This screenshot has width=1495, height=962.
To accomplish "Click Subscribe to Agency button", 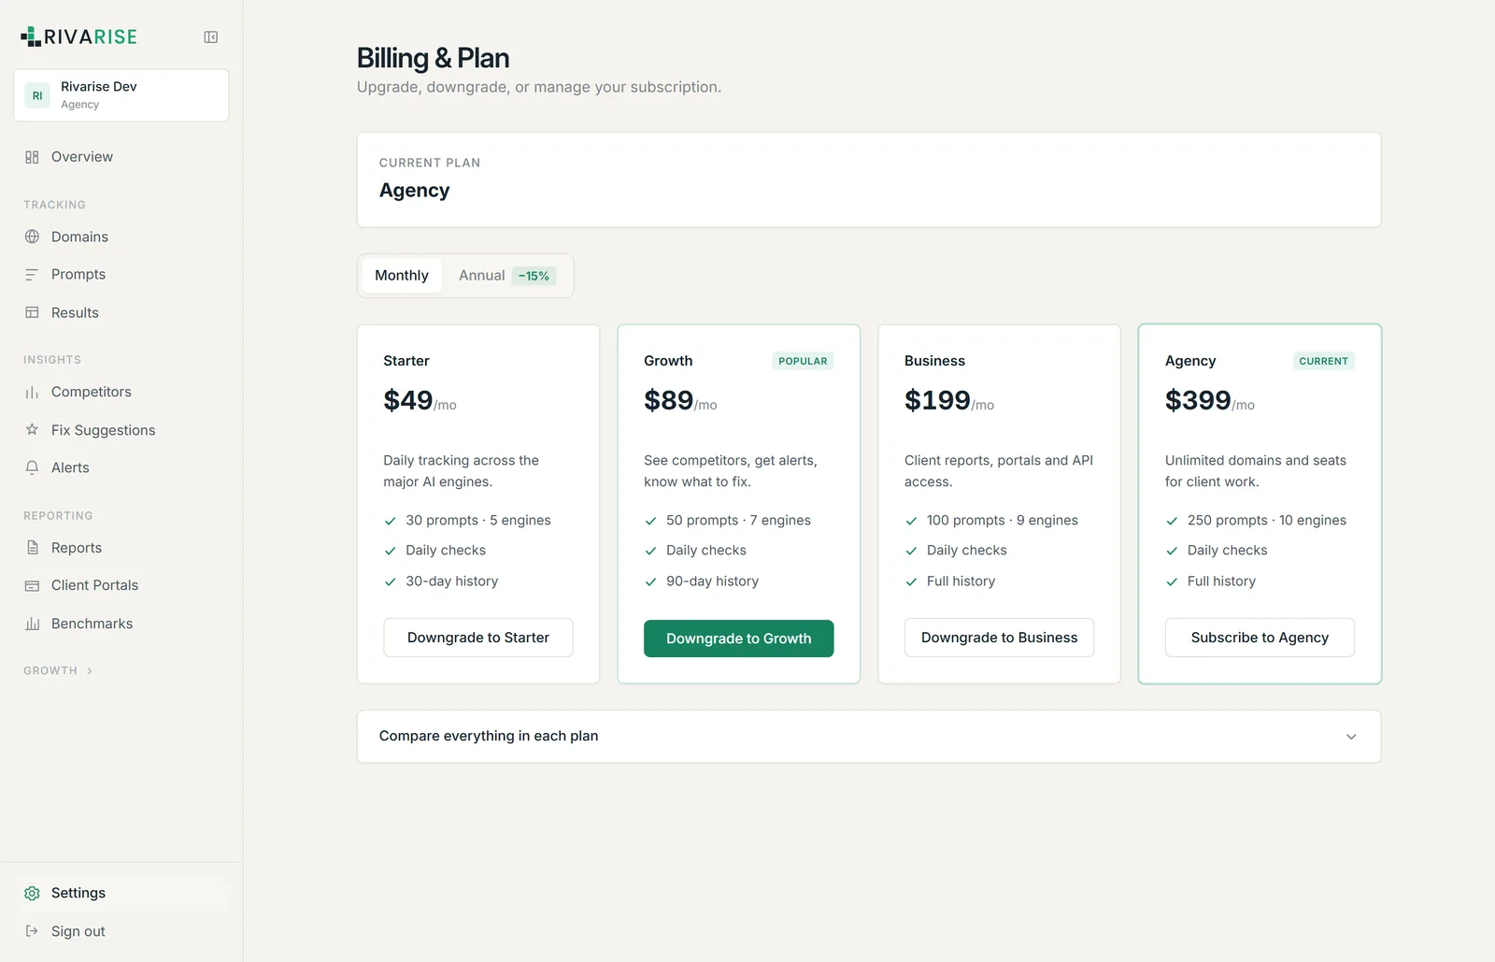I will pyautogui.click(x=1260, y=638).
